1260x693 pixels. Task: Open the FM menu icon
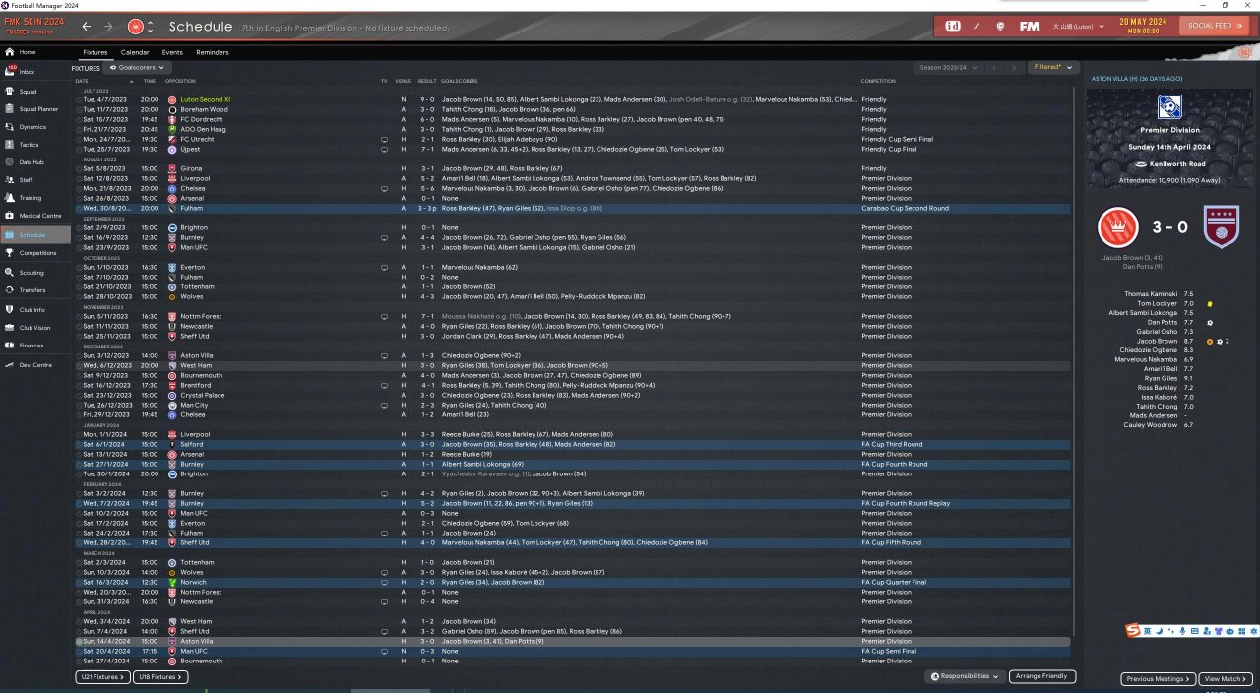click(x=1030, y=26)
